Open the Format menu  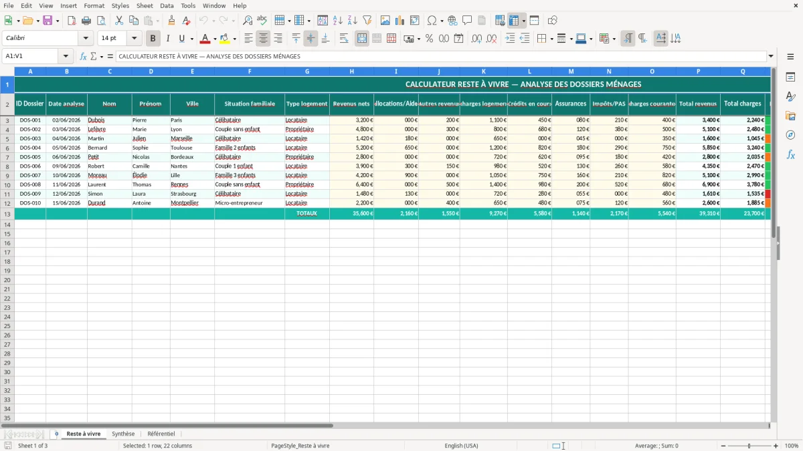coord(94,5)
